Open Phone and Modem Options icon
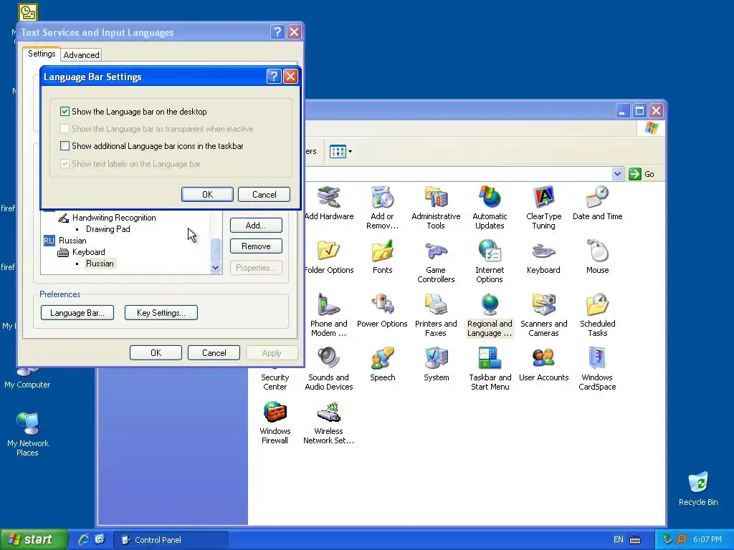 tap(328, 315)
